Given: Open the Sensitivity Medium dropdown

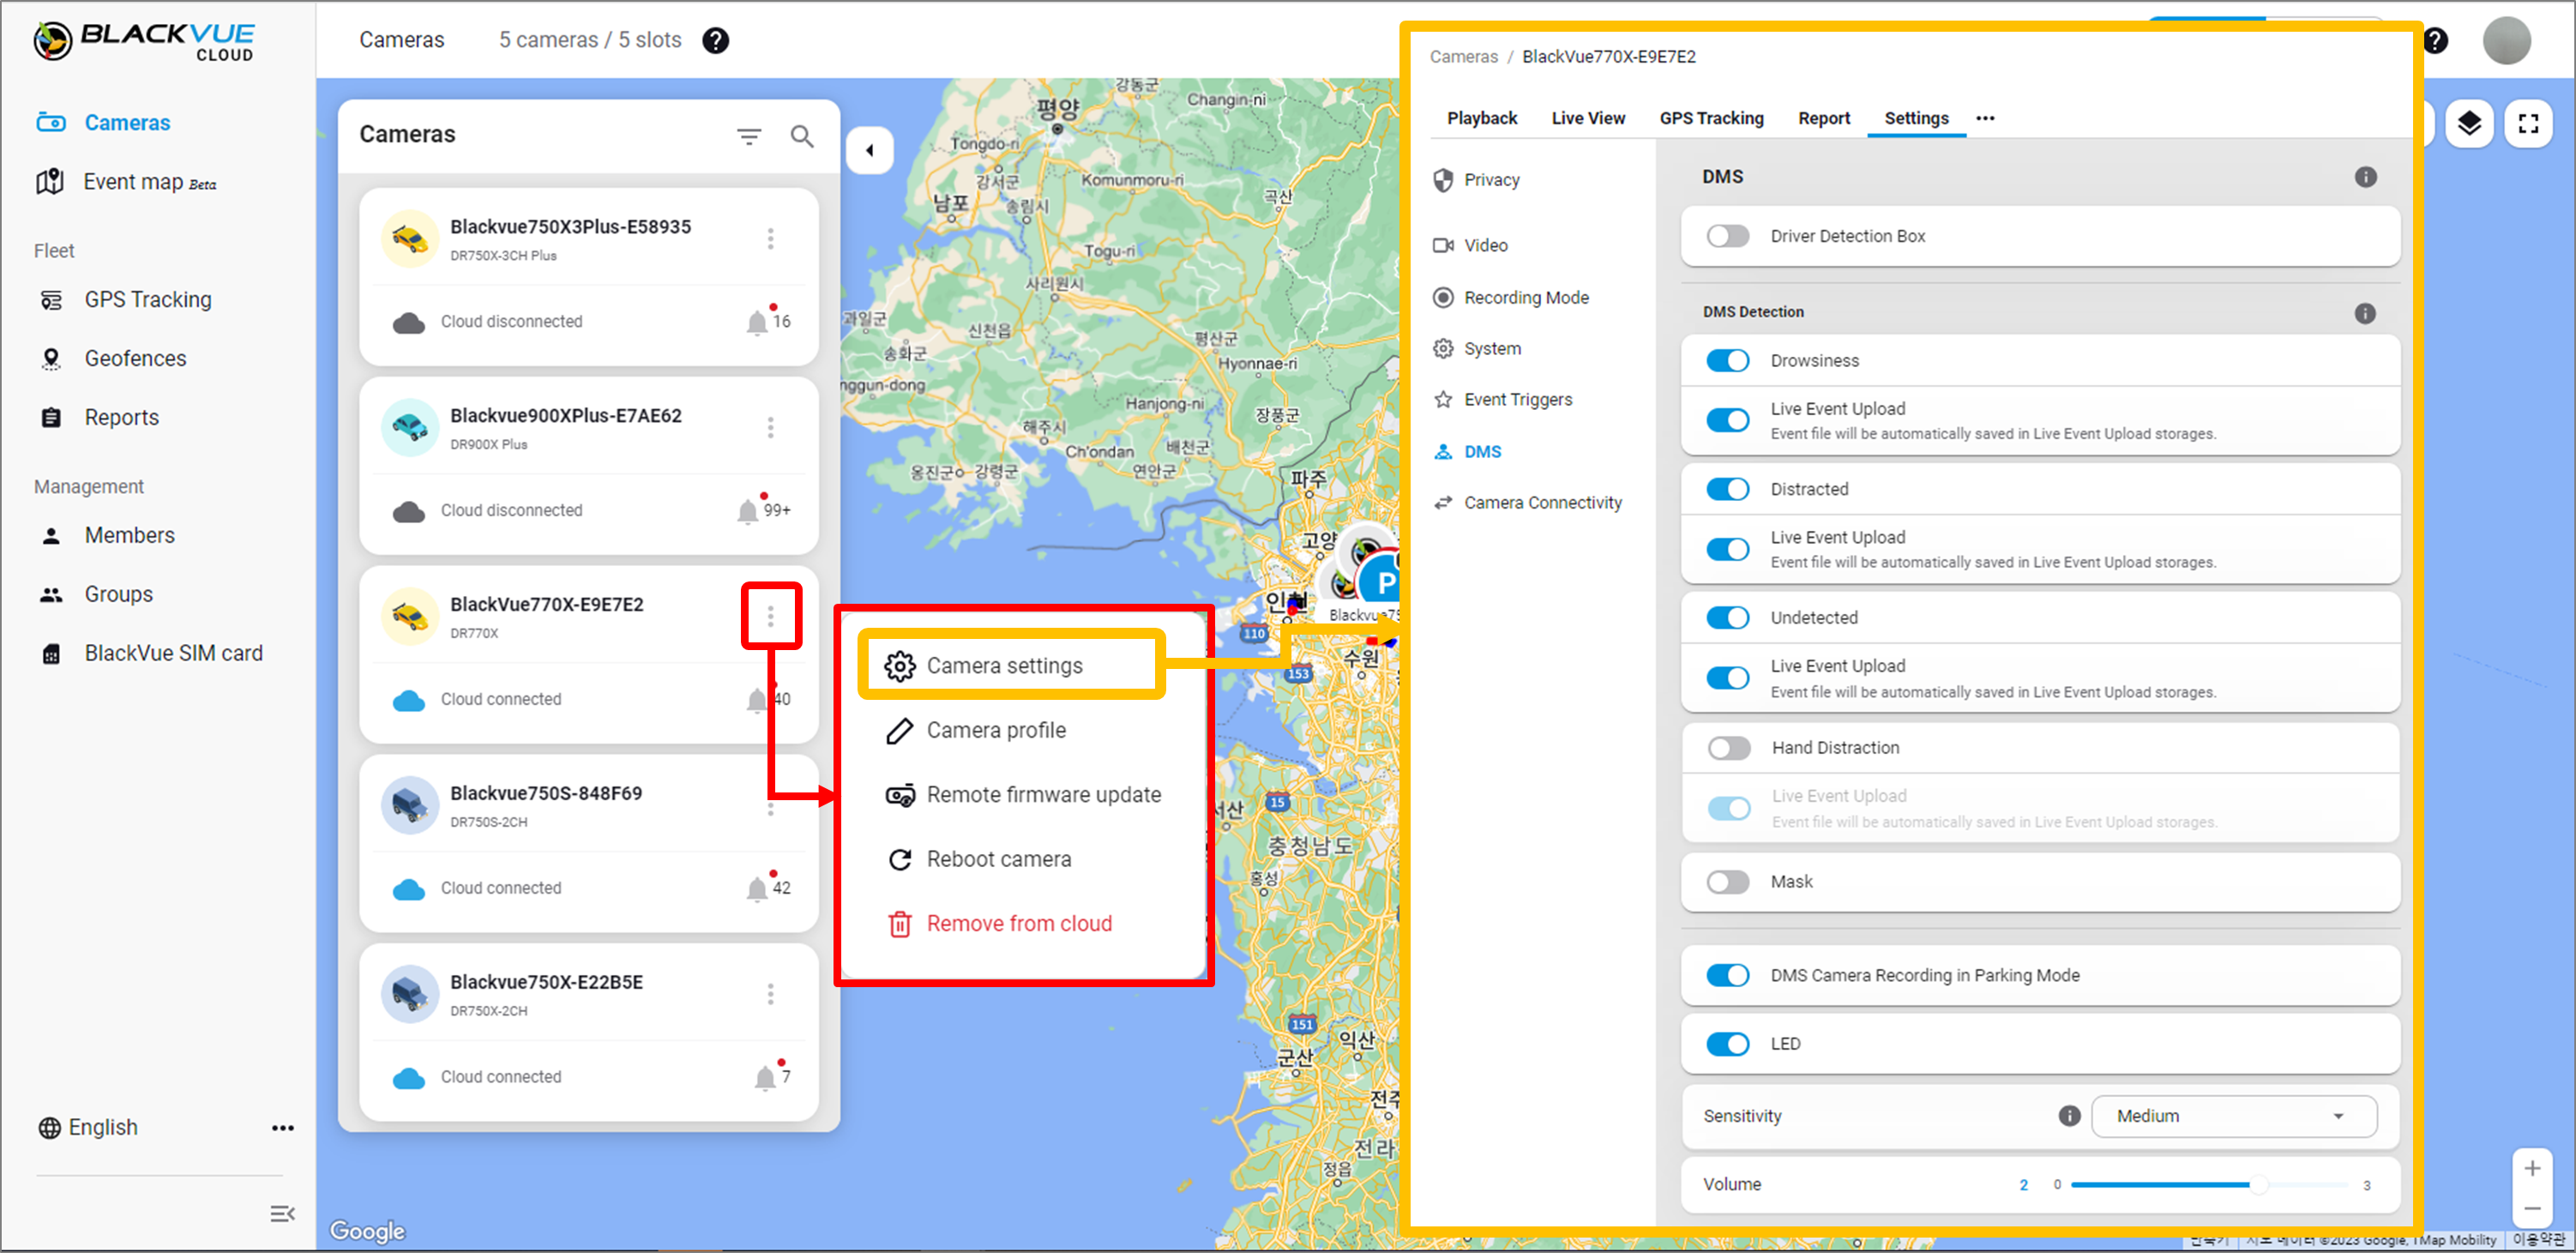Looking at the screenshot, I should 2233,1117.
